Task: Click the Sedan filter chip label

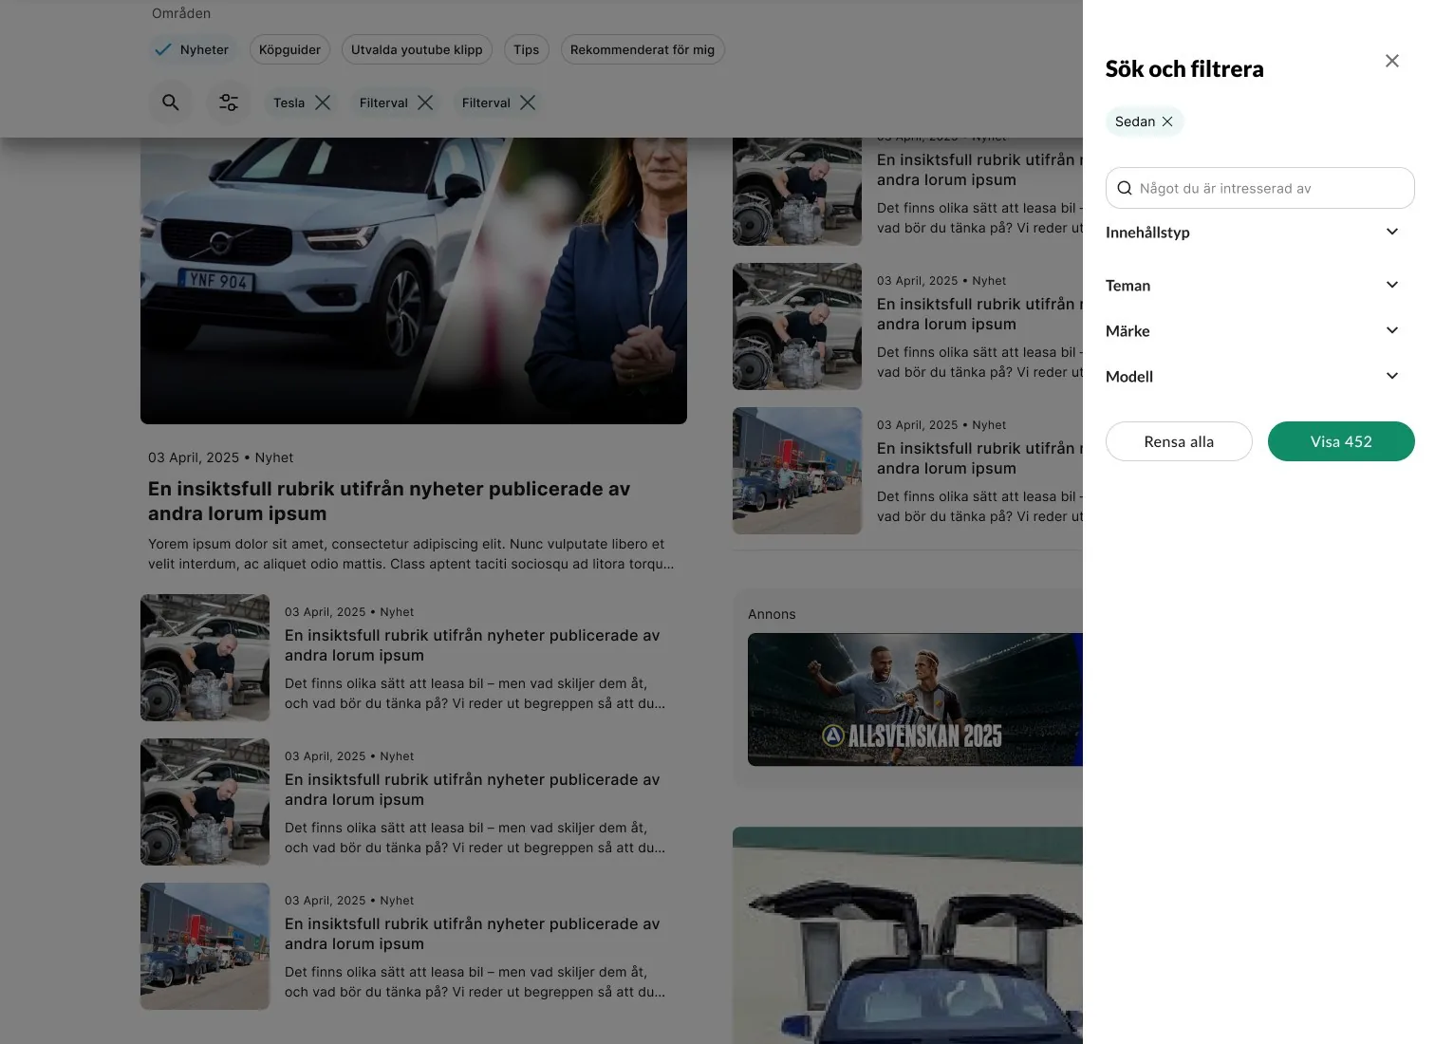Action: [x=1135, y=121]
